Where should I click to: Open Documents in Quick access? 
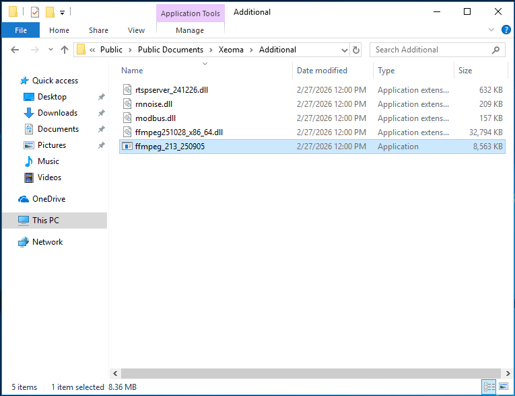tap(58, 129)
